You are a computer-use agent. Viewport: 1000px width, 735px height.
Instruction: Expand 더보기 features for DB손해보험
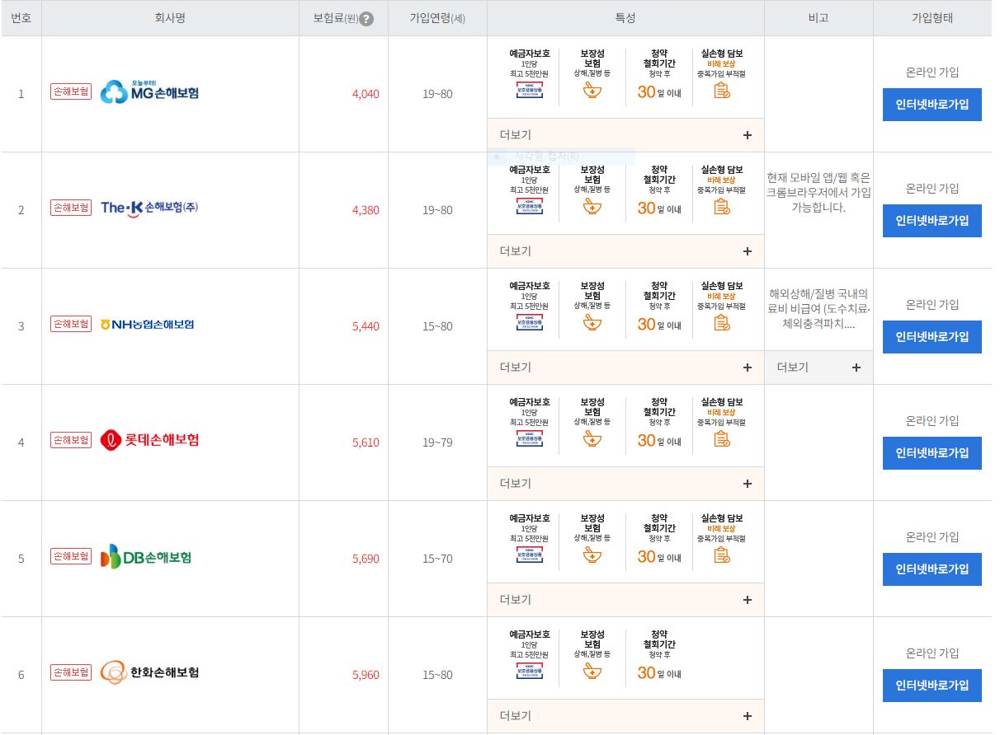tap(625, 600)
